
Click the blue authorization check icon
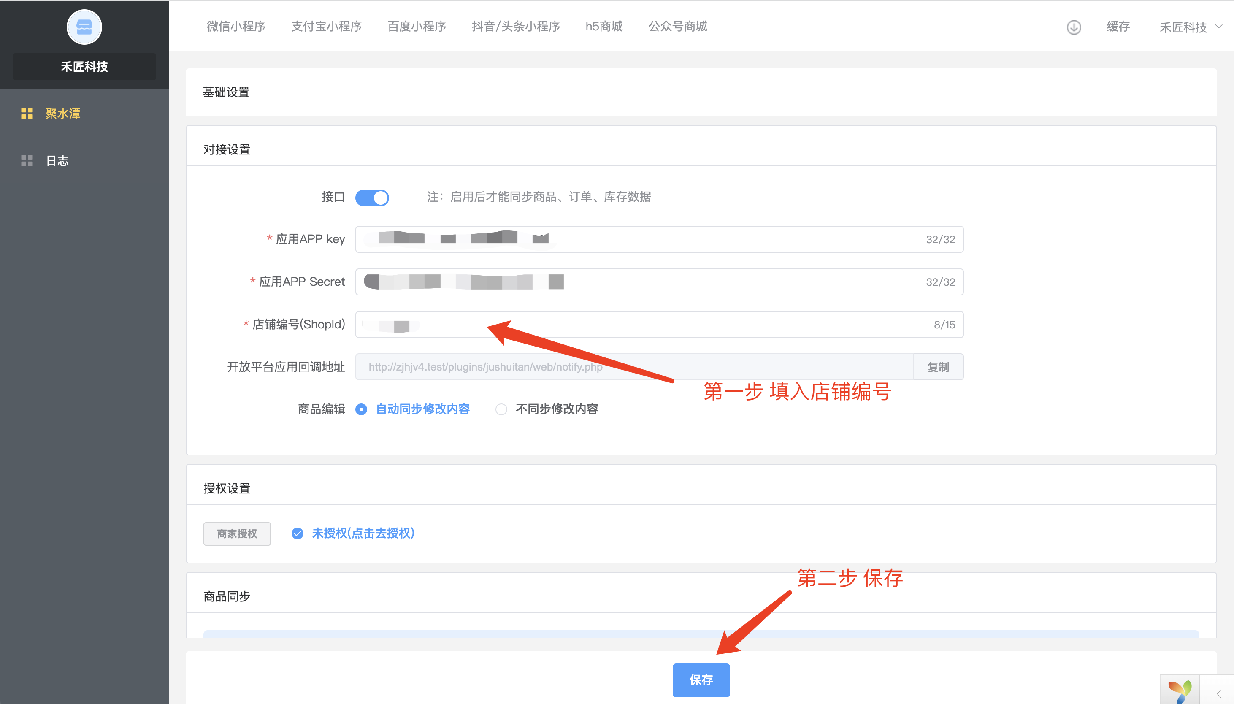pos(297,533)
